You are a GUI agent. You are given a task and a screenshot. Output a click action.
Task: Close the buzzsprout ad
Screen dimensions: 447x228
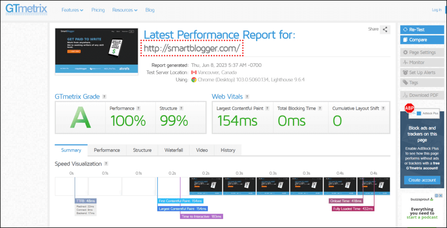click(x=440, y=196)
